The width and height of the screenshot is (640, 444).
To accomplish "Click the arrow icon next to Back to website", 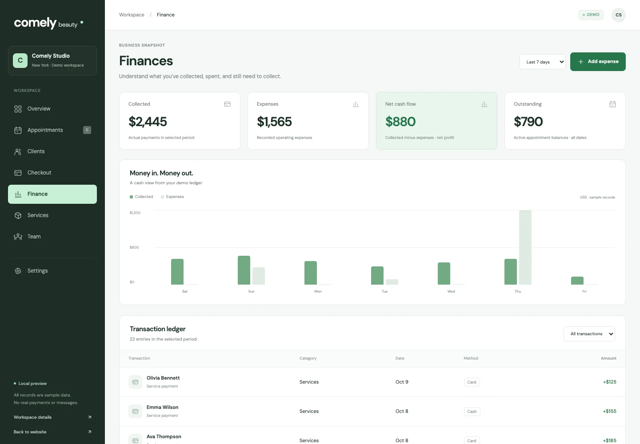I will 90,432.
